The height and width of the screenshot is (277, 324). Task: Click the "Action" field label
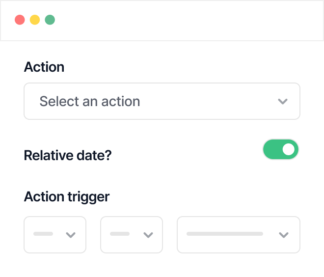click(44, 67)
